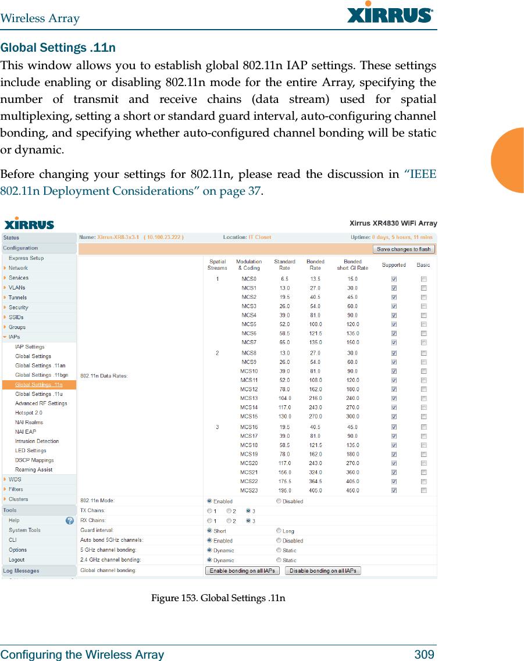Image resolution: width=524 pixels, height=661 pixels.
Task: Open the highlighted Global Settings .11n item
Action: point(39,384)
